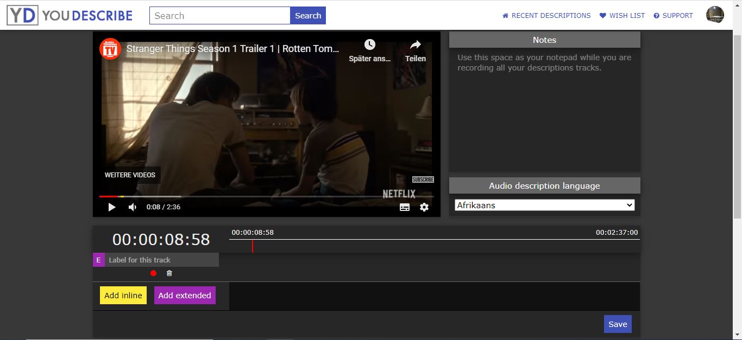Viewport: 742px width, 340px height.
Task: Play the Stranger Things trailer video
Action: tap(112, 207)
